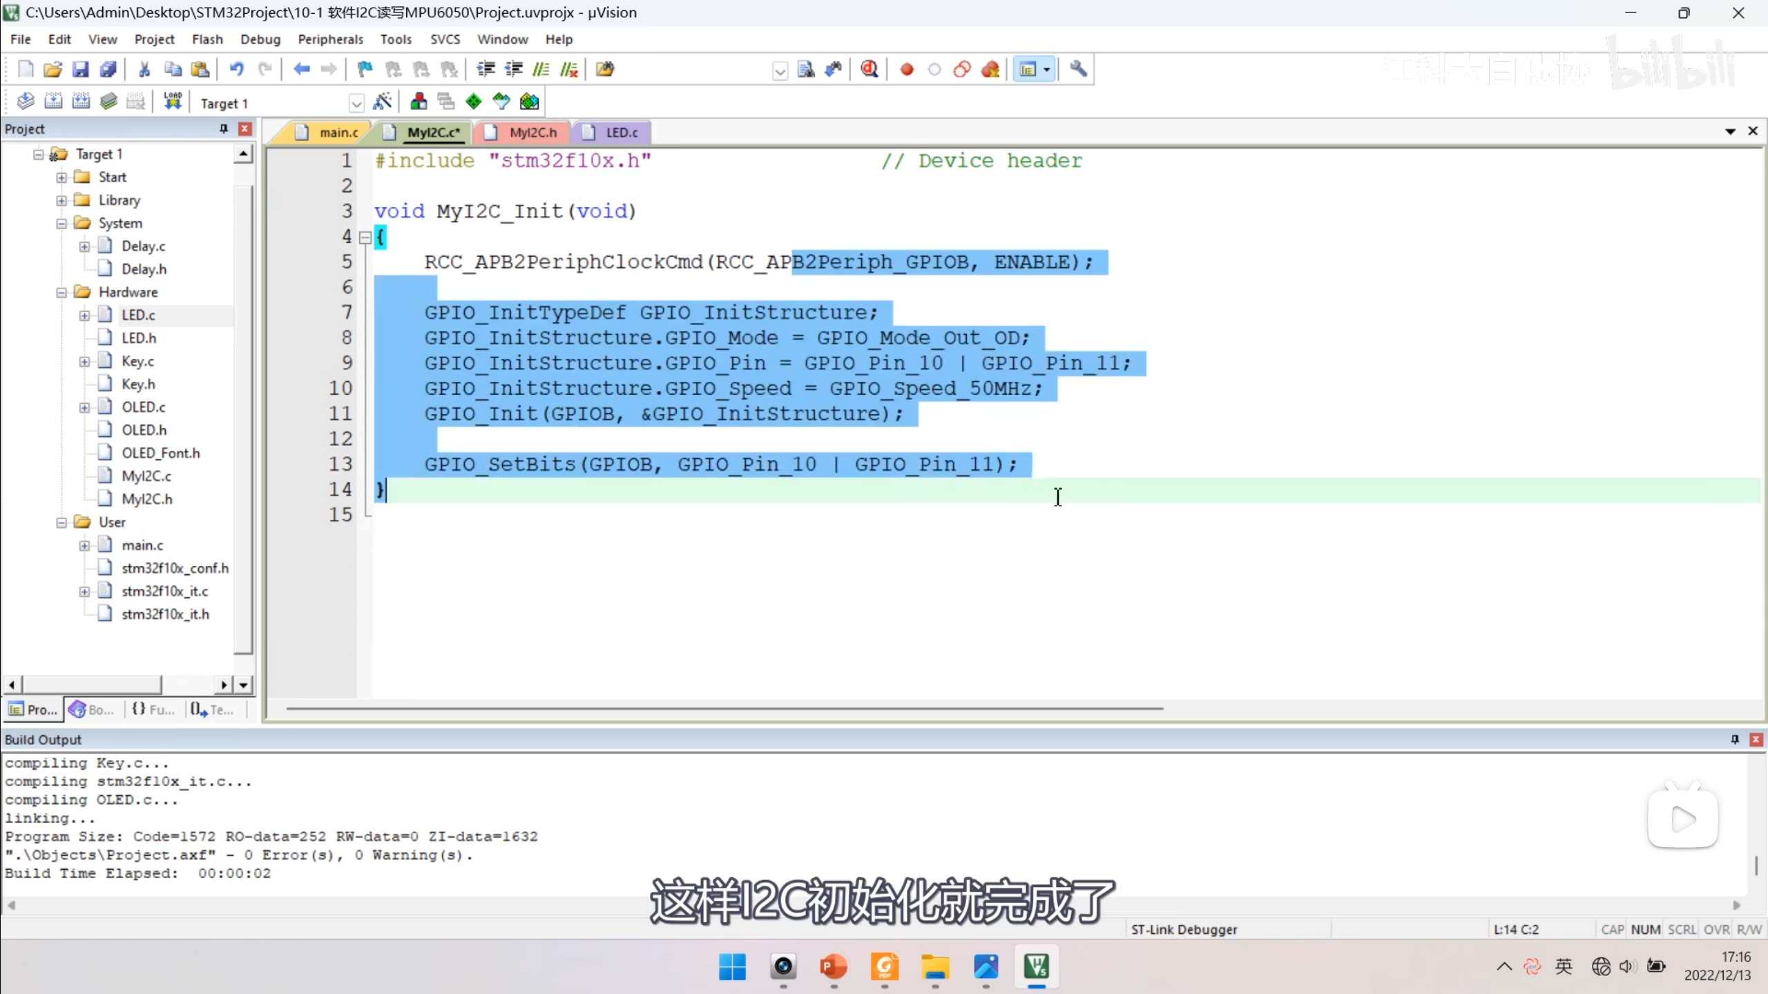This screenshot has width=1768, height=994.
Task: Switch to the MyI2C.h tab
Action: pos(532,132)
